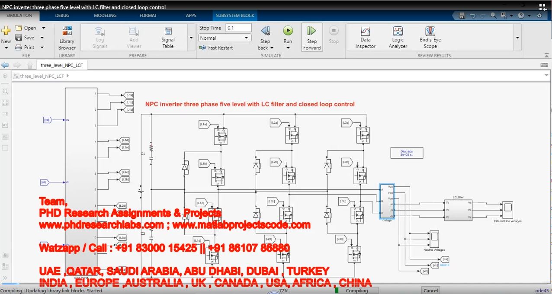
Task: Expand the breadcrumb arrow after three_level_NPC_LCF
Action: [x=67, y=76]
